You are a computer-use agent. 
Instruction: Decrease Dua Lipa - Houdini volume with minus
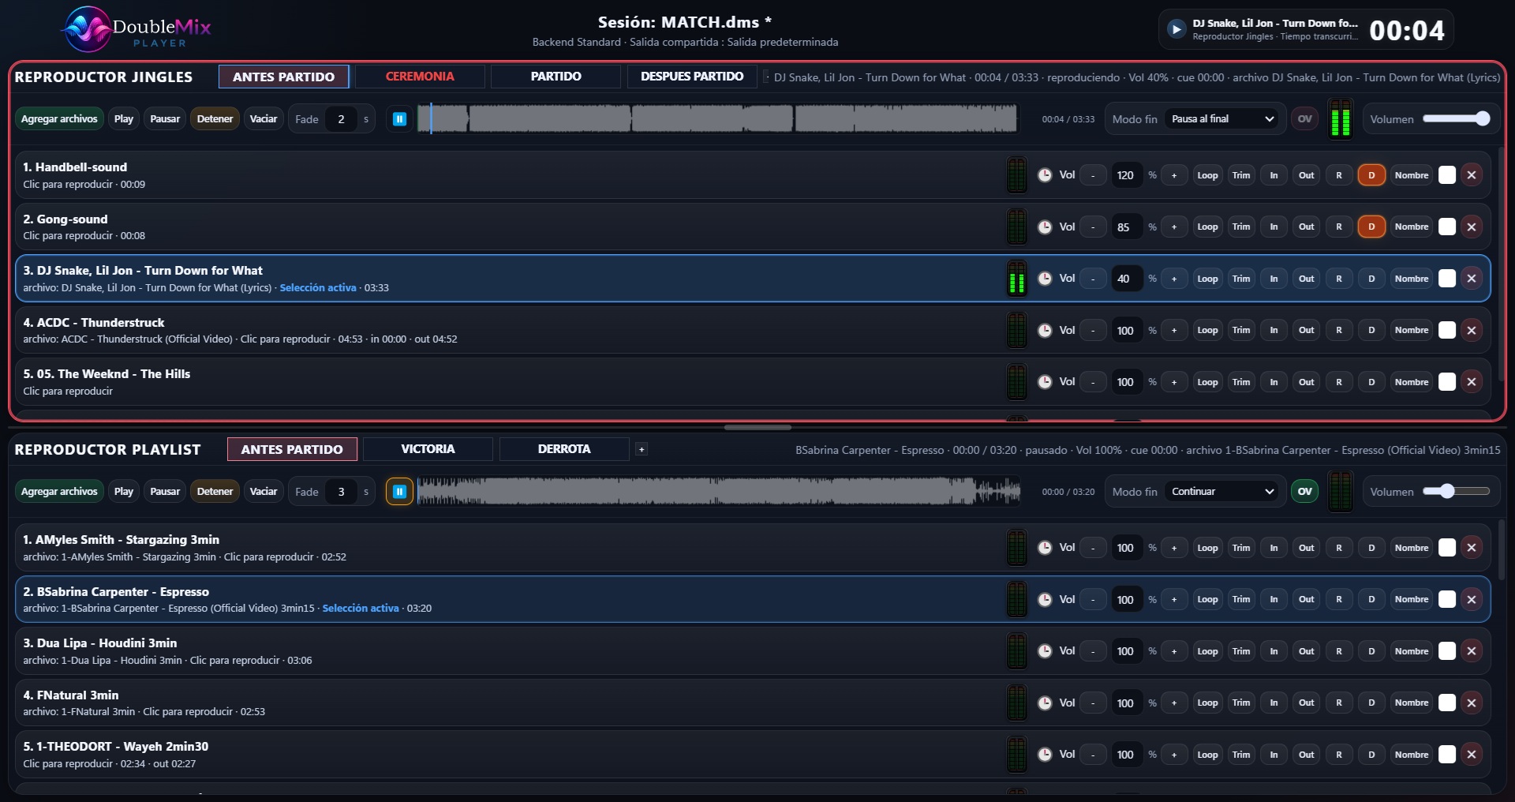(1093, 651)
